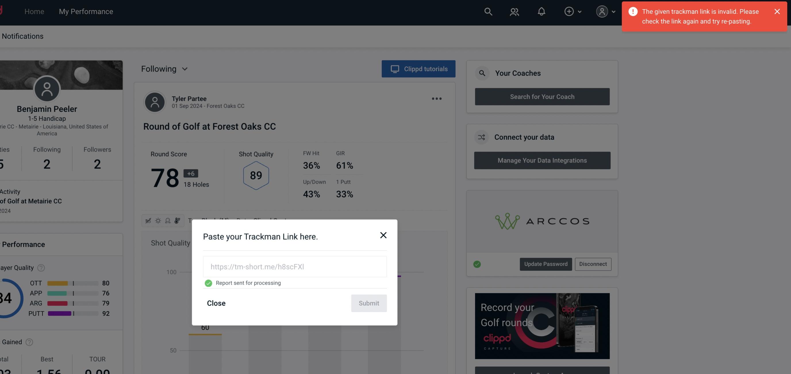Click the data connect/sync icon
Screen dimensions: 791x374
pos(481,137)
